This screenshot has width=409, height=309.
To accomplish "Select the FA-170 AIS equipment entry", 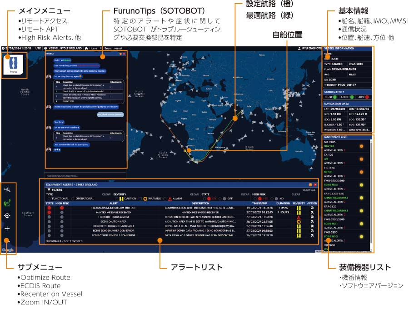I will (346, 159).
